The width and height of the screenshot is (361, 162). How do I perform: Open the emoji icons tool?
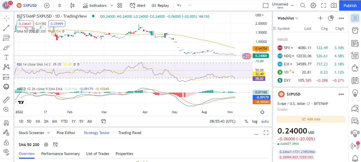click(x=6, y=87)
